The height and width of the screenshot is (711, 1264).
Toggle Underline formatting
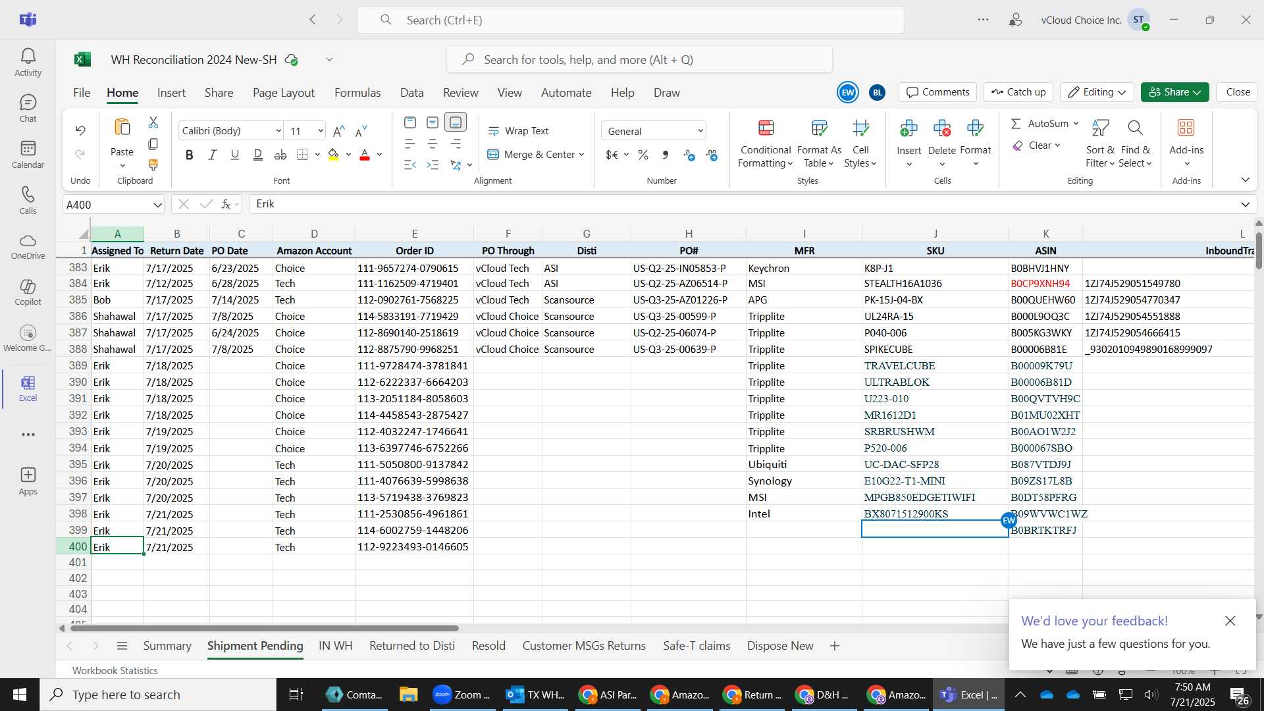[x=235, y=155]
